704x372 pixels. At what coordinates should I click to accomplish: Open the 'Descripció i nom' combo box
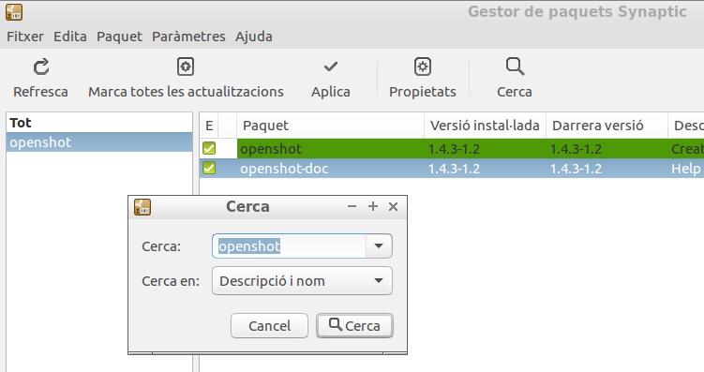[302, 281]
